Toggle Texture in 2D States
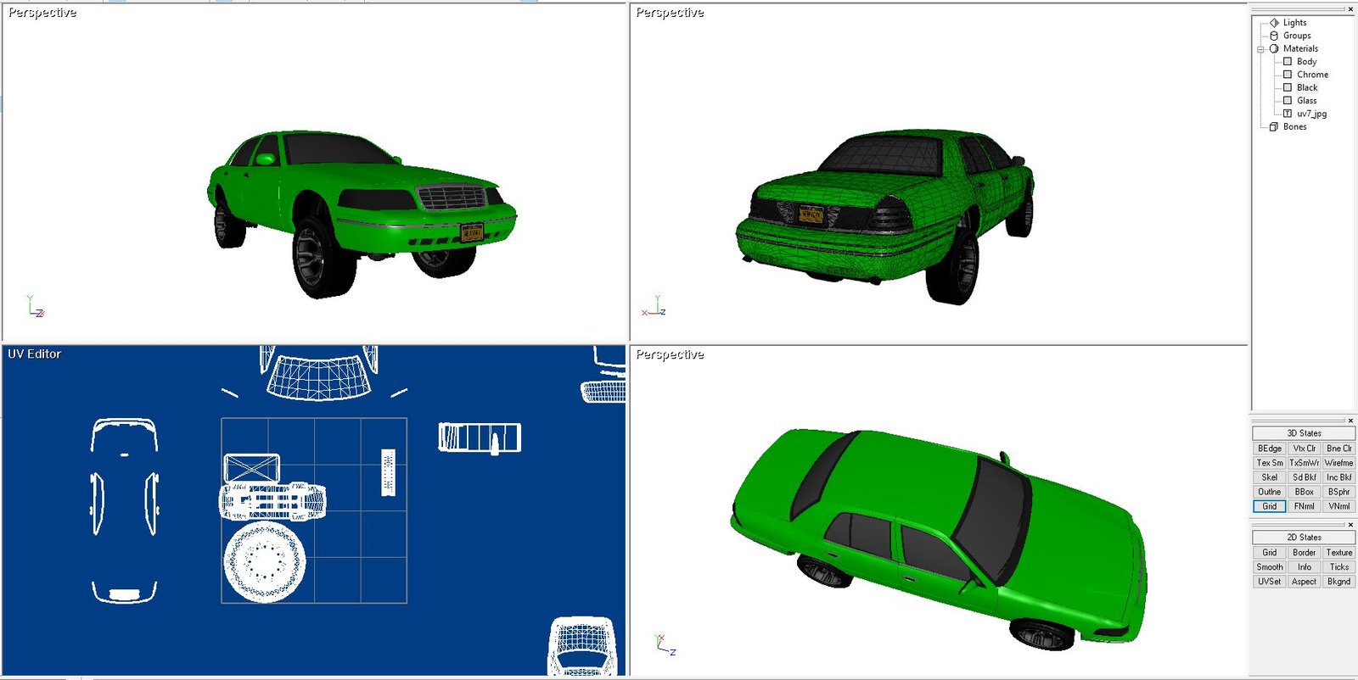The image size is (1358, 680). pyautogui.click(x=1338, y=553)
